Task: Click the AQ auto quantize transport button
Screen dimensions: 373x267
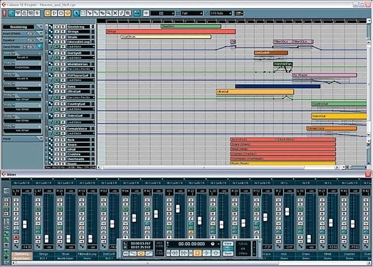Action: pos(126,254)
